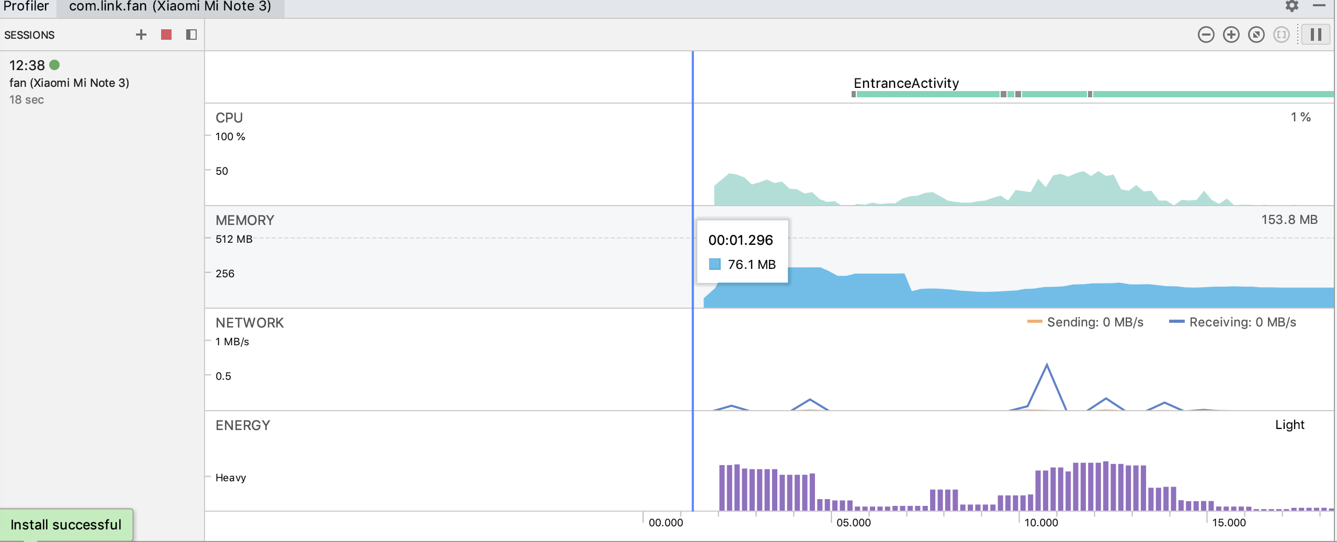Pause the live profiler timeline
Viewport: 1337px width, 542px height.
pos(1316,35)
